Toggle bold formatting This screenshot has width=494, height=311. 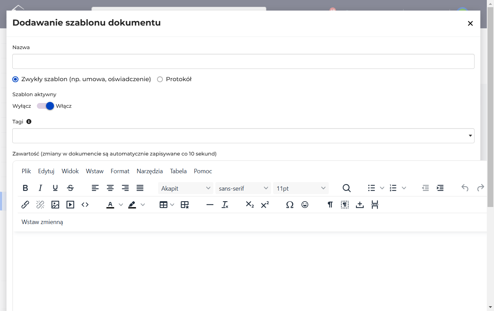(x=25, y=188)
